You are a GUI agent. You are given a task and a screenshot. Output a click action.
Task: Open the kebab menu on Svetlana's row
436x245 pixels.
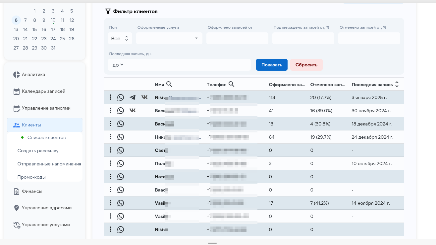click(111, 150)
